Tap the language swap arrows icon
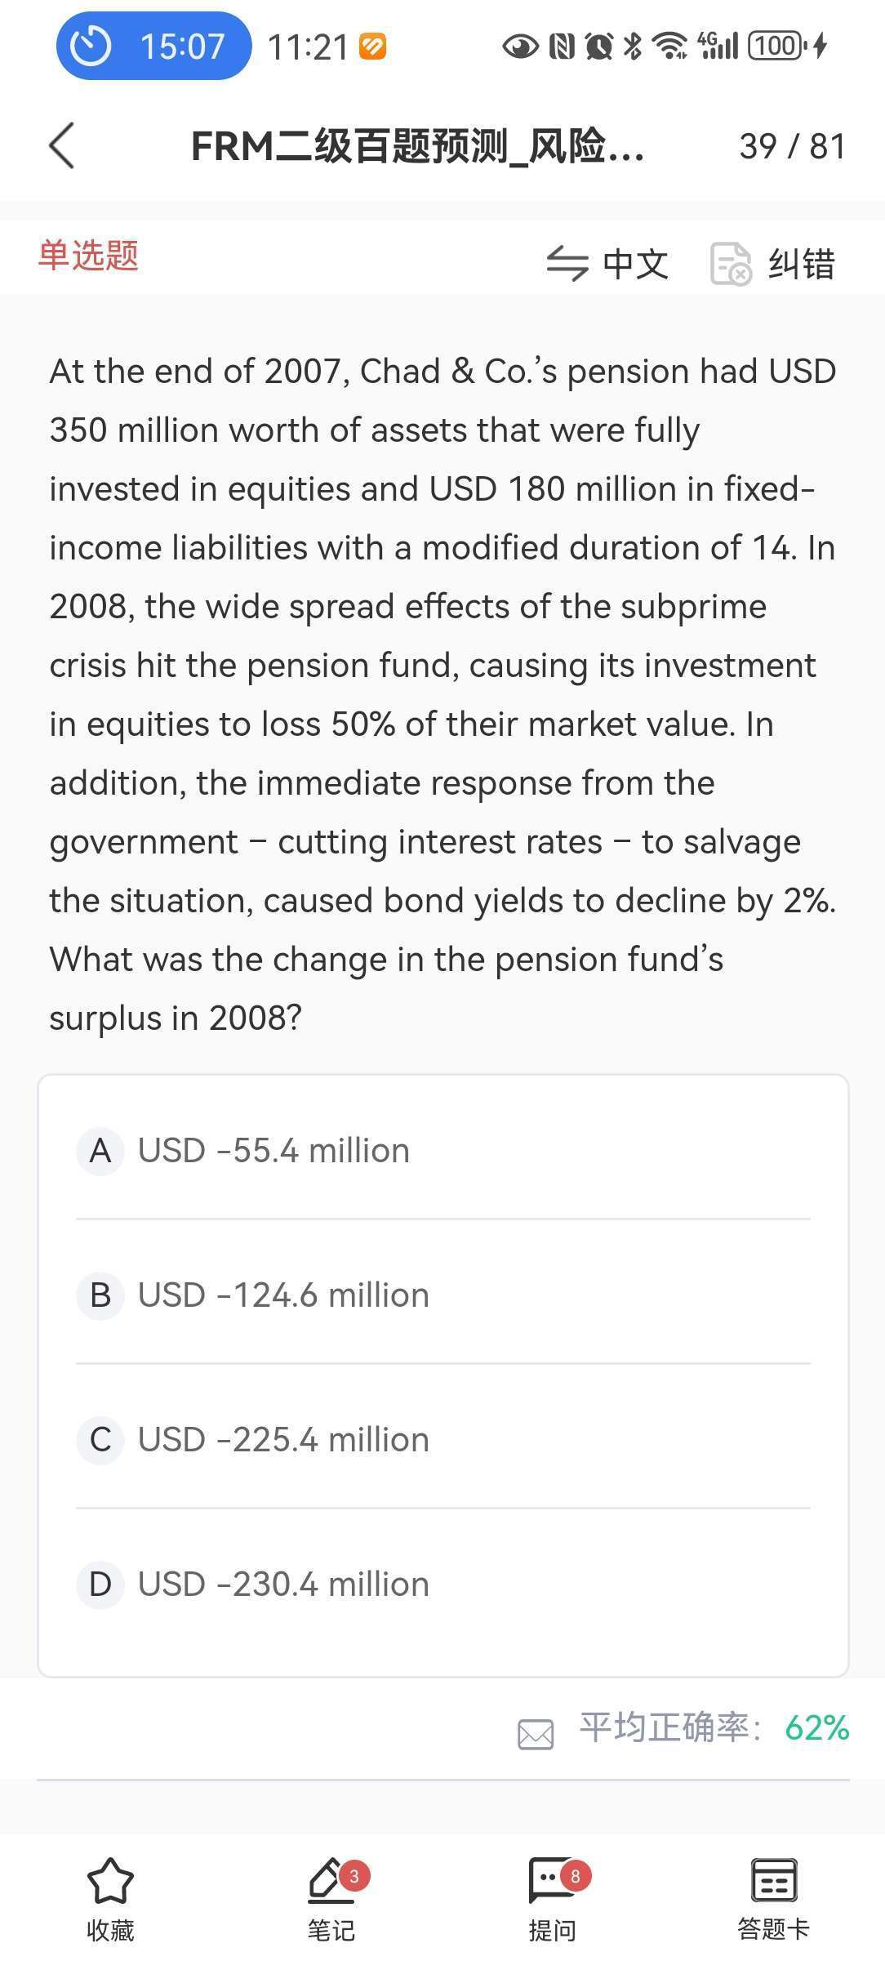The width and height of the screenshot is (885, 1970). (567, 263)
